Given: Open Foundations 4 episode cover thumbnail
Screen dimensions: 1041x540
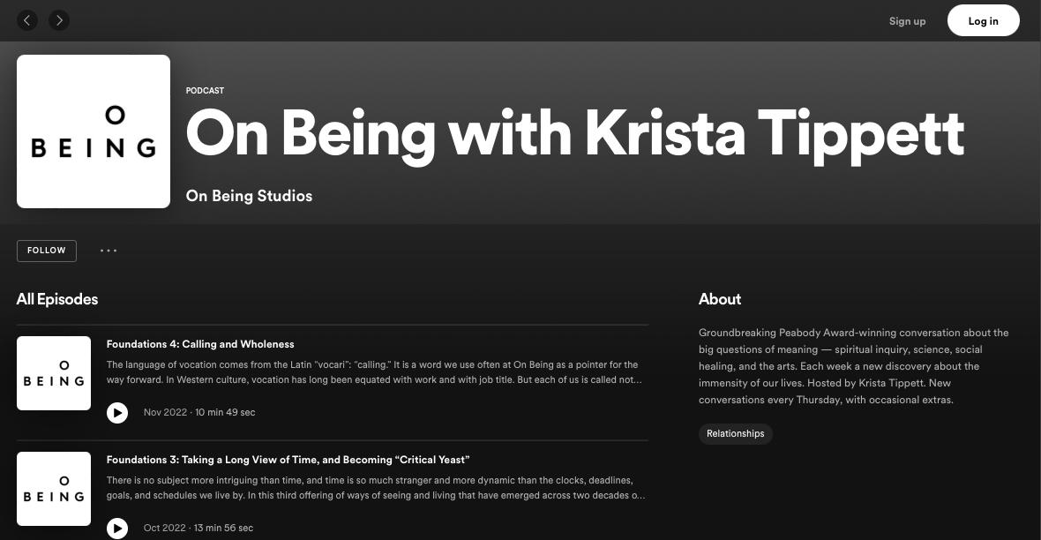Looking at the screenshot, I should click(54, 373).
